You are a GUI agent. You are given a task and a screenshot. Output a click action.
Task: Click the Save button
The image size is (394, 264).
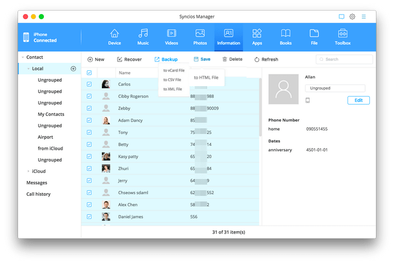pyautogui.click(x=202, y=59)
